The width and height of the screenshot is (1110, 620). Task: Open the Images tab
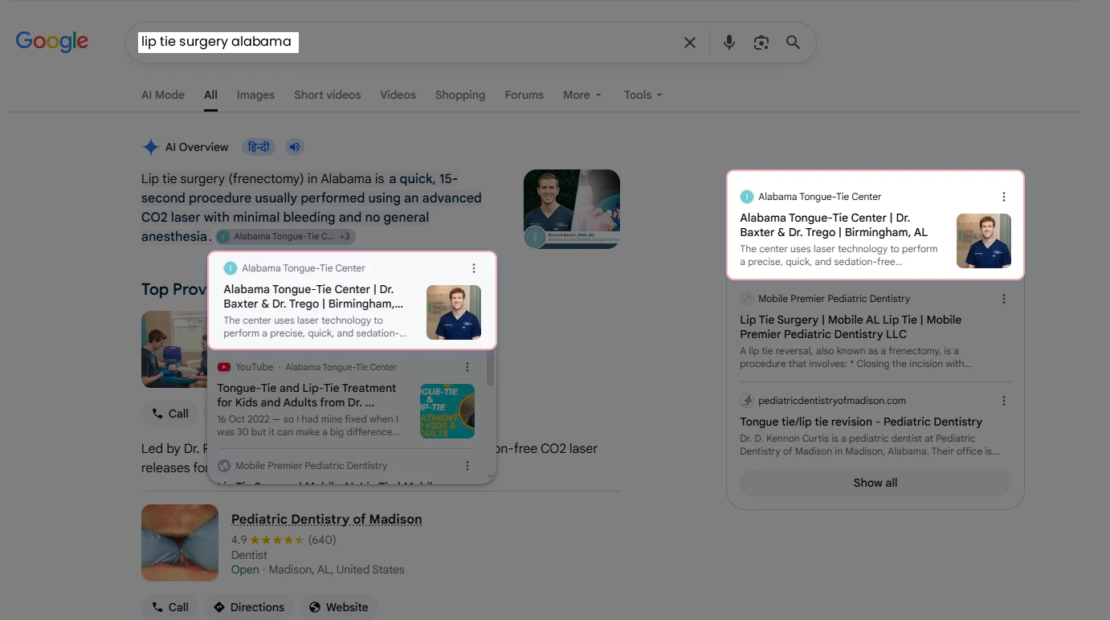pos(255,95)
